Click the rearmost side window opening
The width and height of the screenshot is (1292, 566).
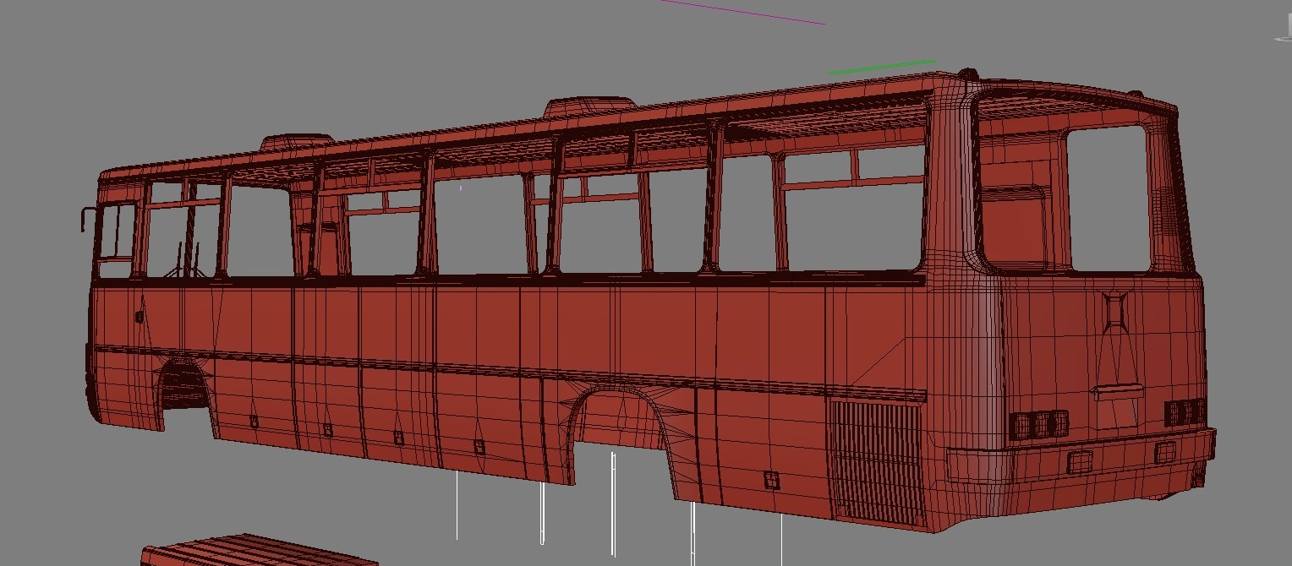pyautogui.click(x=852, y=213)
